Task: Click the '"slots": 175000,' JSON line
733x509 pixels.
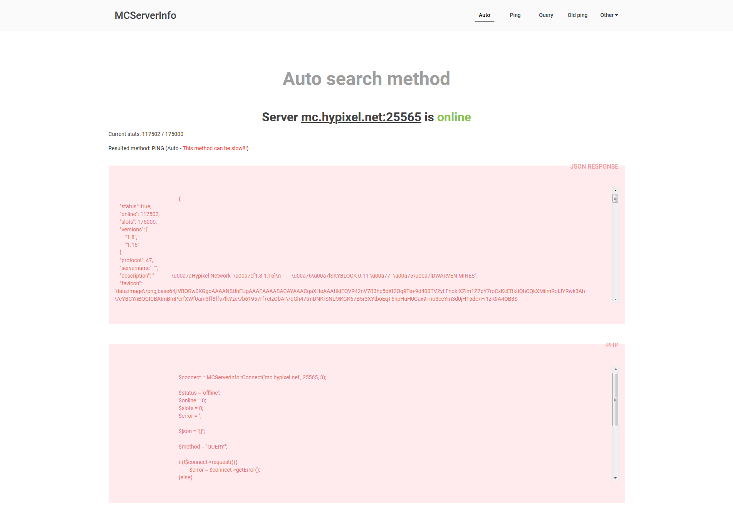Action: pyautogui.click(x=138, y=222)
